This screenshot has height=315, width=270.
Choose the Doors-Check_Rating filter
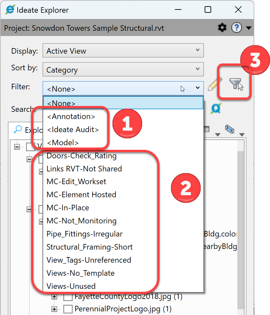123,156
